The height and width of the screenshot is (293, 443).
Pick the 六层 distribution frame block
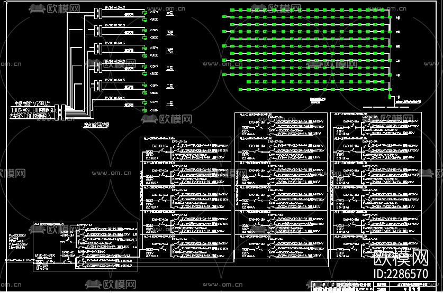98,13
